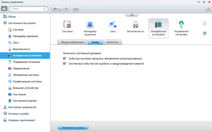Click the sidebar Конфигурация системы icon
Image resolution: width=212 pixels, height=132 pixels.
pos(10,81)
